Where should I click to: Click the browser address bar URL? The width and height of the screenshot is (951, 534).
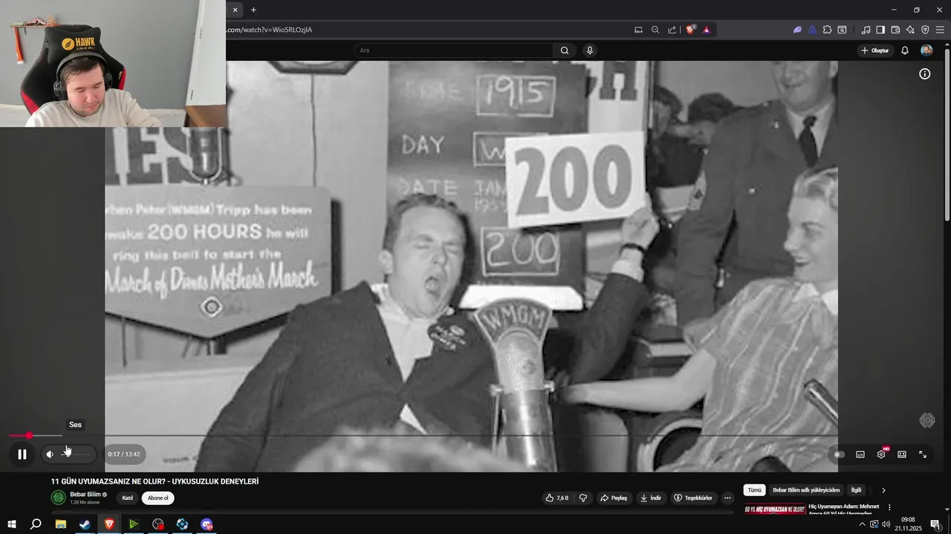coord(270,30)
